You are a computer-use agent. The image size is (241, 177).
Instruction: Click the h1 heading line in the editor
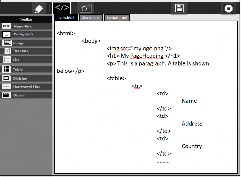coord(143,56)
